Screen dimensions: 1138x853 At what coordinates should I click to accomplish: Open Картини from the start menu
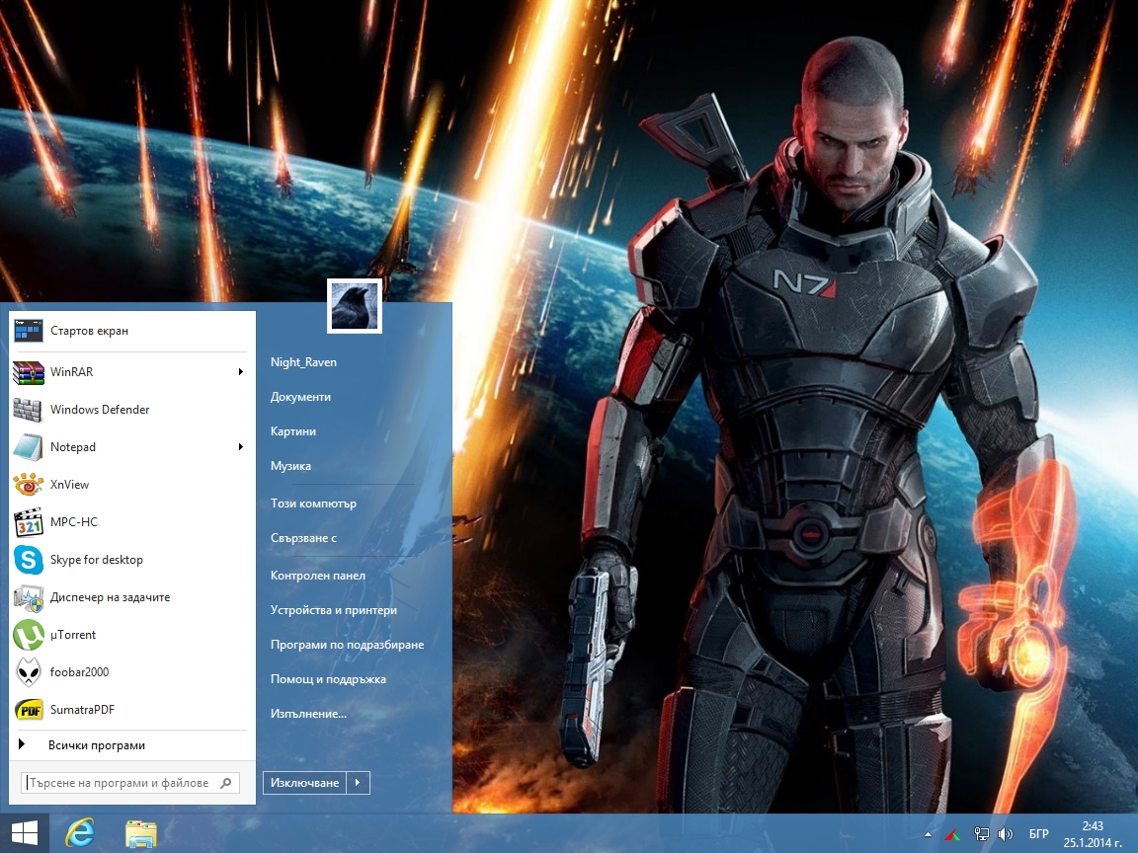pyautogui.click(x=293, y=431)
